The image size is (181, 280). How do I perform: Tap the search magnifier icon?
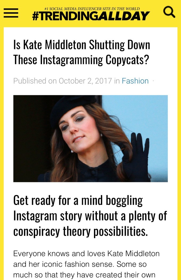pyautogui.click(x=169, y=12)
